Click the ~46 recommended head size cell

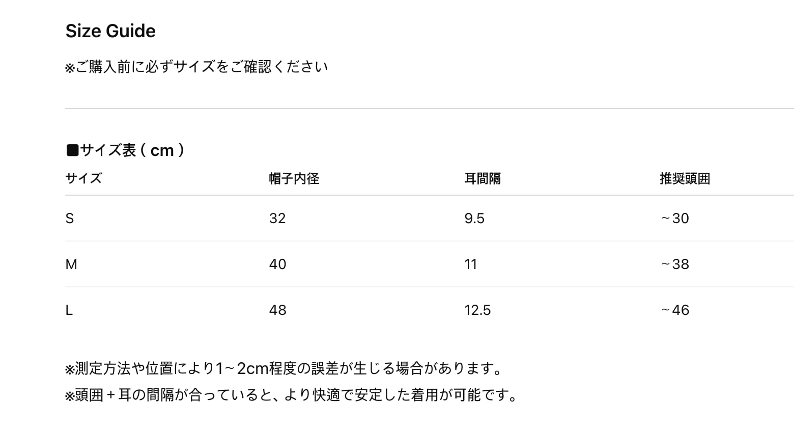coord(675,310)
